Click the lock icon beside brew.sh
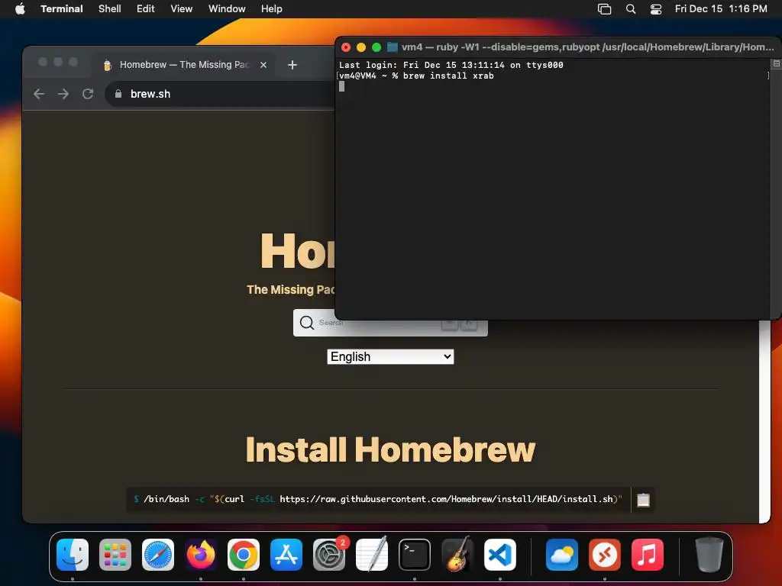The height and width of the screenshot is (586, 782). (118, 94)
